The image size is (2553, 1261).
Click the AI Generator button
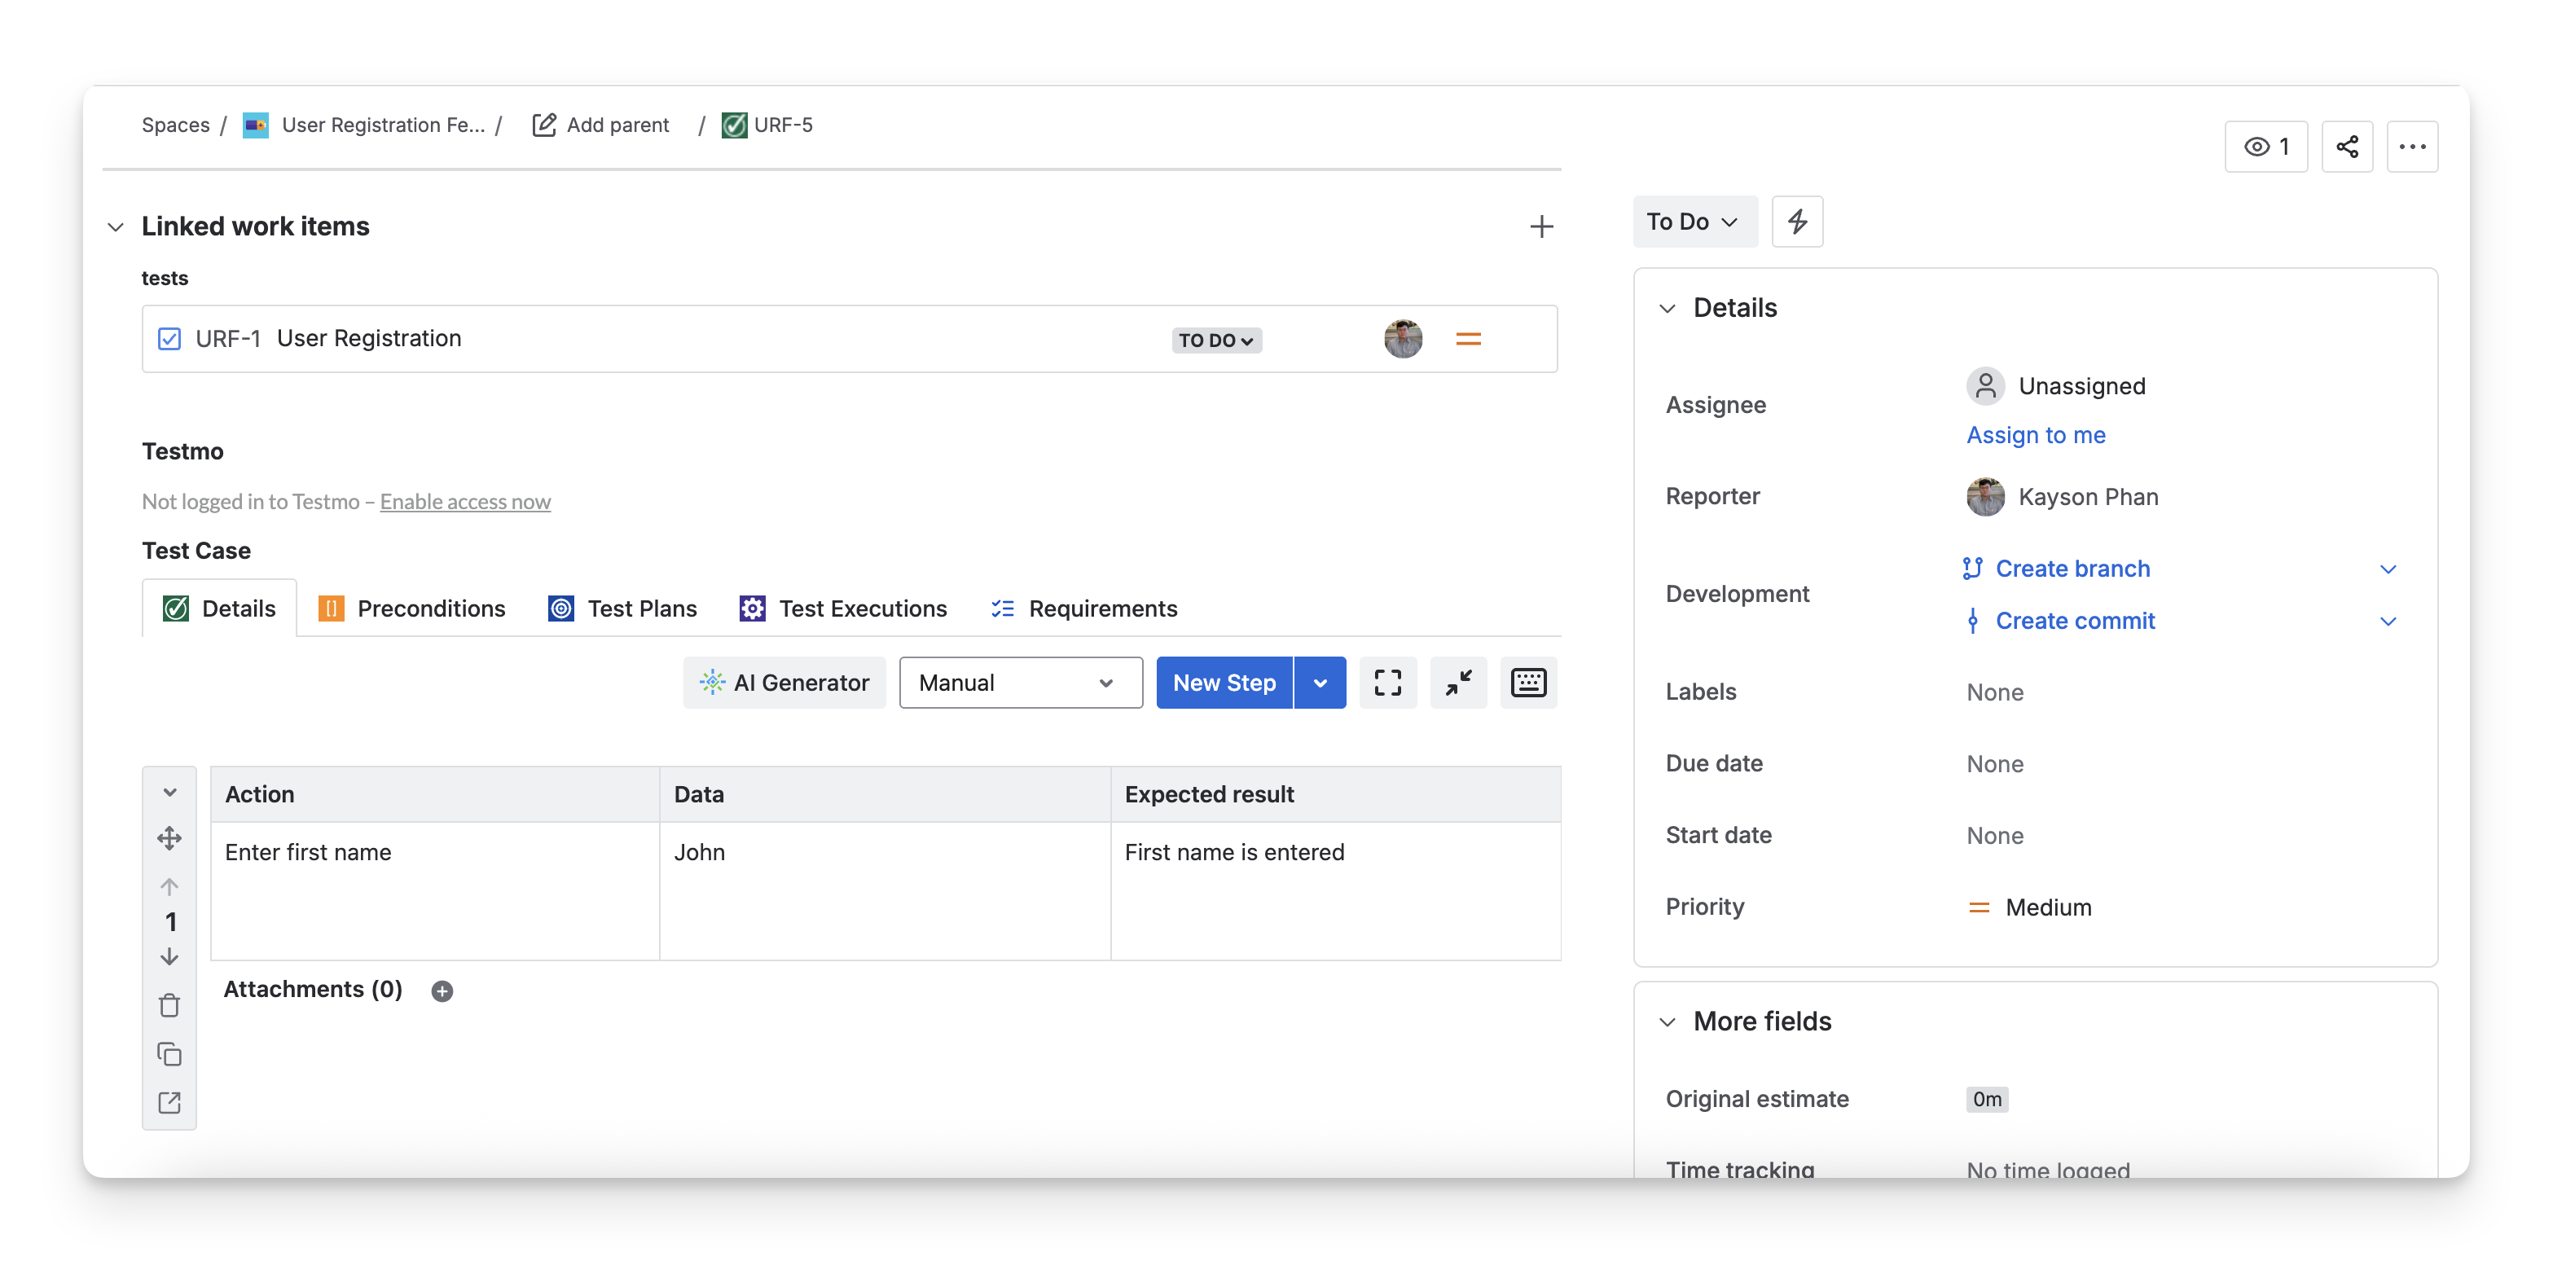pyautogui.click(x=784, y=682)
